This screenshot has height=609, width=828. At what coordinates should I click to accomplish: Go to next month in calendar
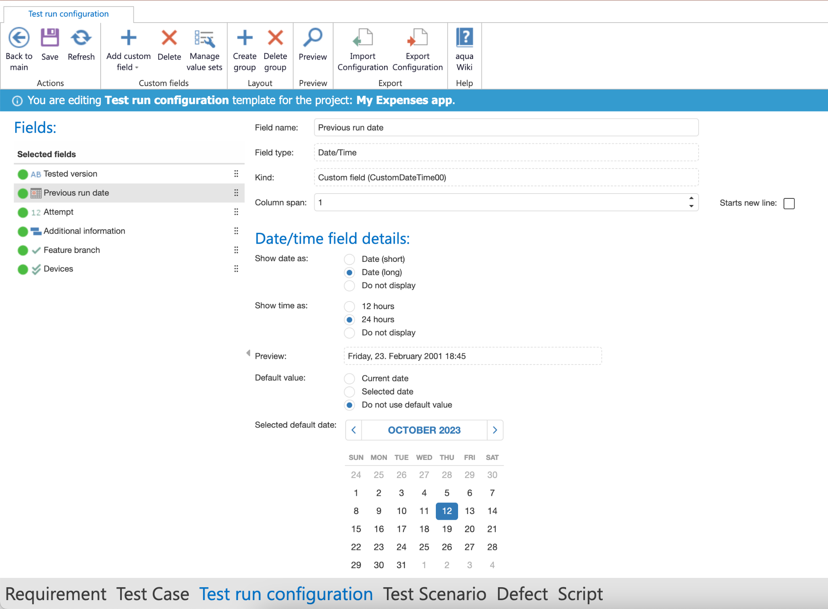pos(495,430)
